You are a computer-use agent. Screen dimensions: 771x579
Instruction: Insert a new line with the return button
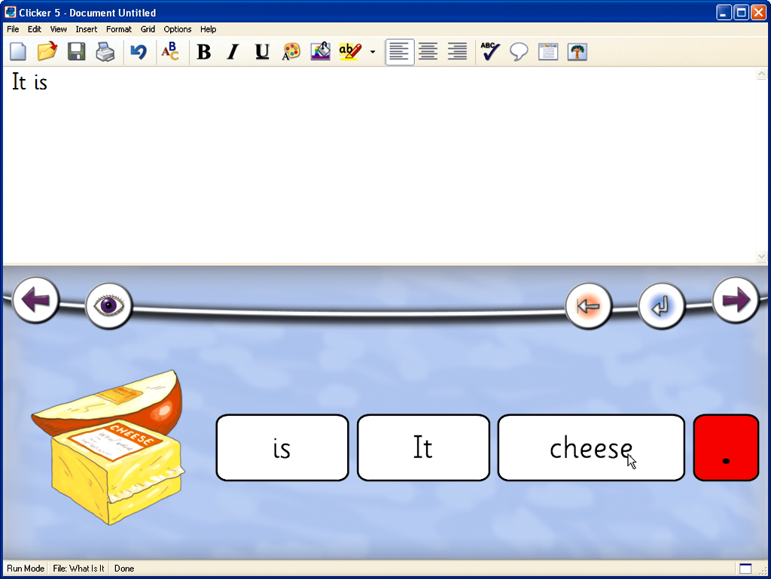tap(661, 306)
